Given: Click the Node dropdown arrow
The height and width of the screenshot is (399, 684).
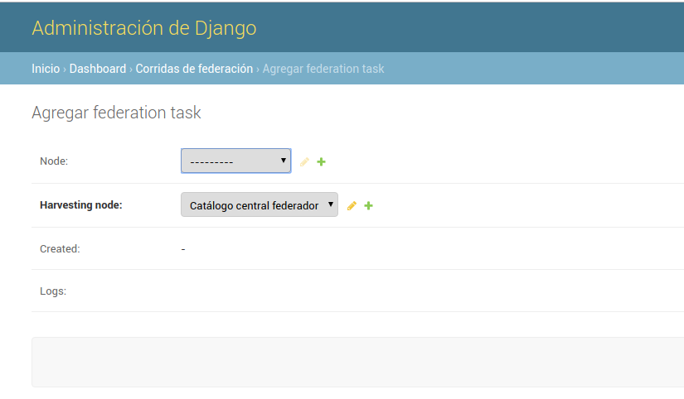Looking at the screenshot, I should click(x=283, y=161).
